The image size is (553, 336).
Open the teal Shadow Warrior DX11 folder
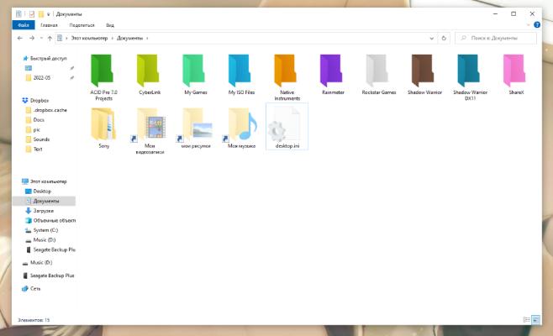point(470,77)
